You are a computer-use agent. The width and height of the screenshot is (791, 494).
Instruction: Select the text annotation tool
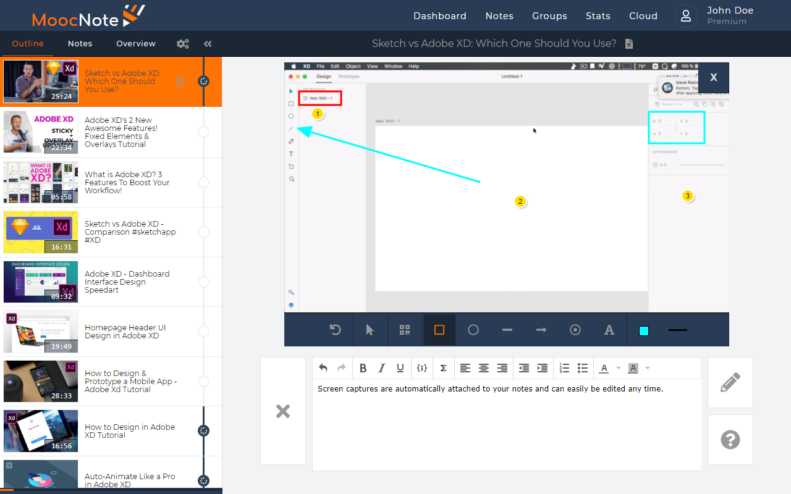(609, 330)
